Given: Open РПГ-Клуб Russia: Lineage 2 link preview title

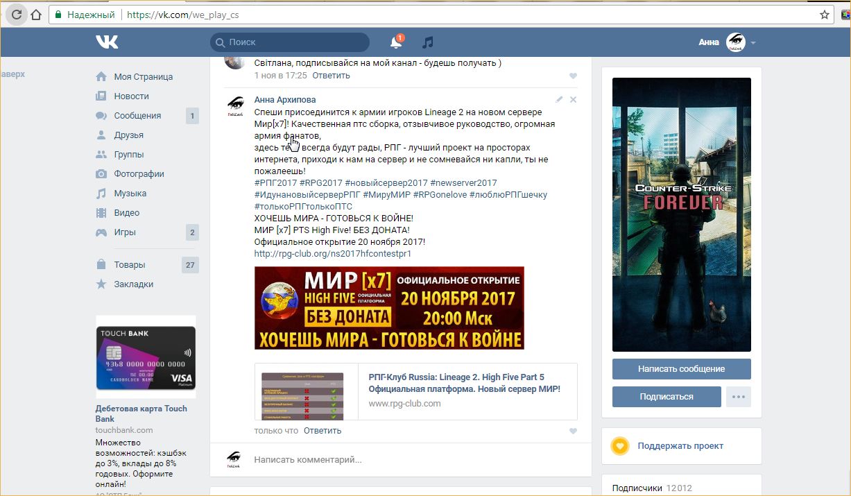Looking at the screenshot, I should click(x=464, y=383).
